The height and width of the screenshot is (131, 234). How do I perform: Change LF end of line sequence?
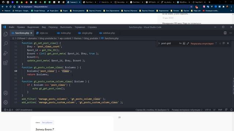214,110
